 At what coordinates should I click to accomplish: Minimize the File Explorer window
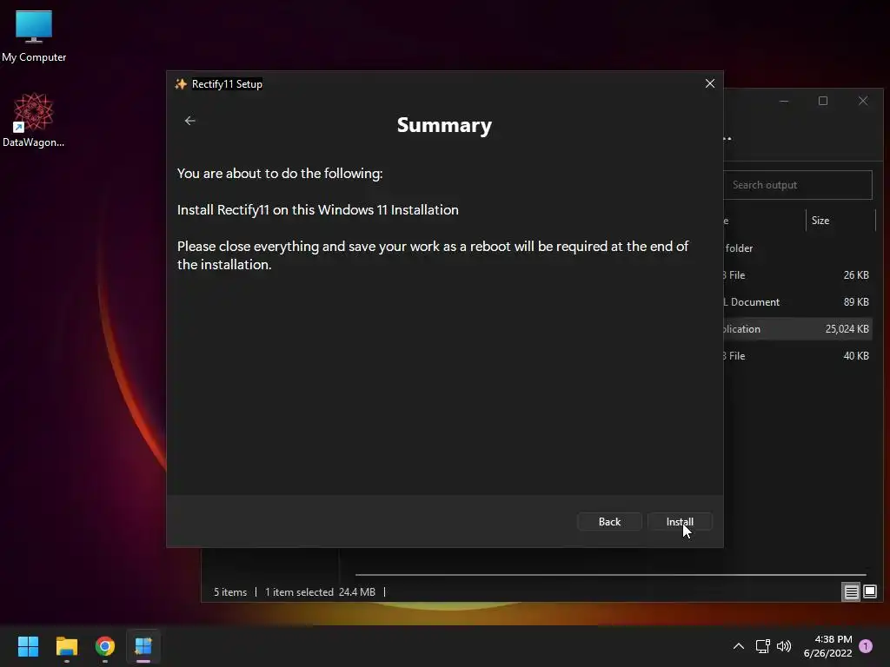[784, 101]
